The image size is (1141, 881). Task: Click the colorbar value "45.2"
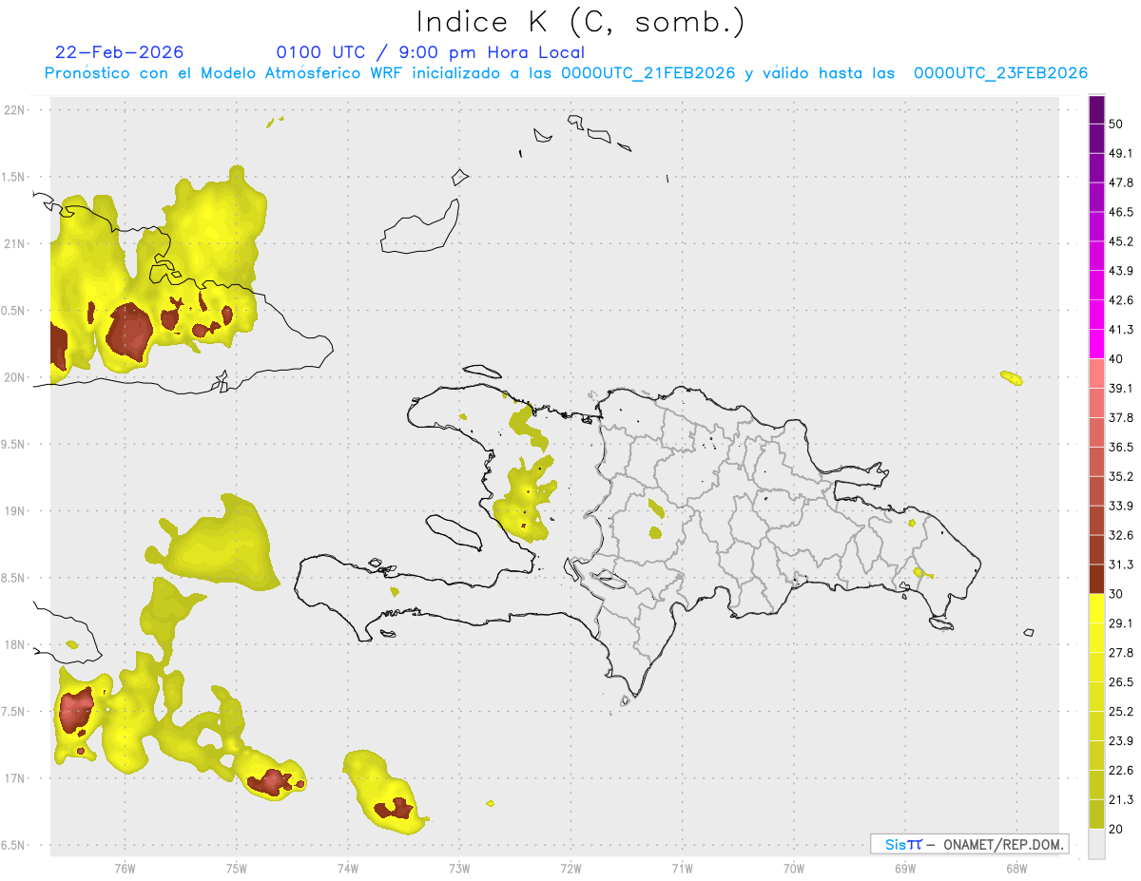[1121, 242]
